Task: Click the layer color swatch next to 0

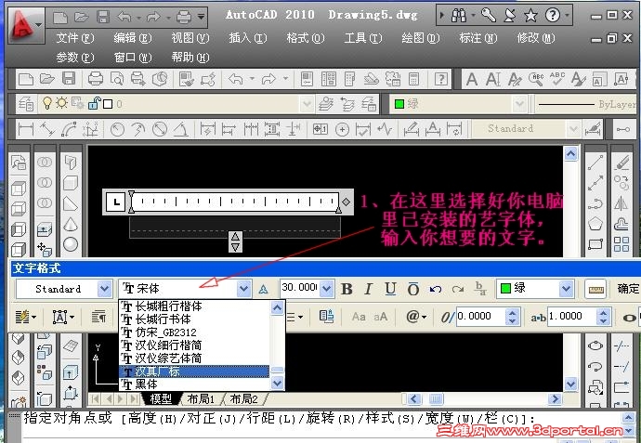Action: click(x=108, y=104)
